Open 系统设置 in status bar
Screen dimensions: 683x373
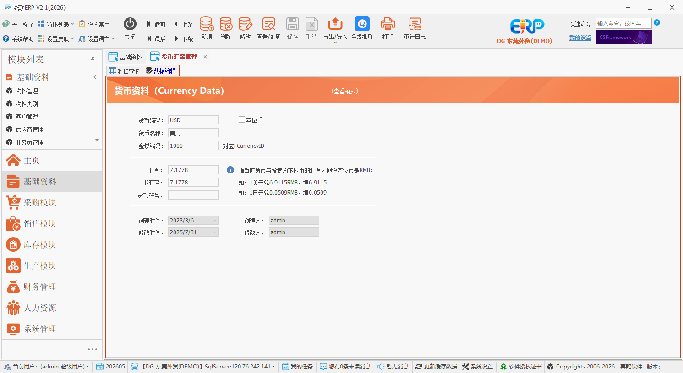477,367
